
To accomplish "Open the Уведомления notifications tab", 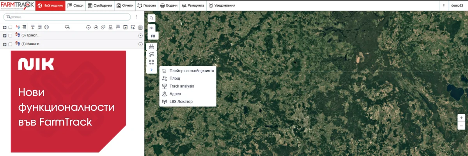I will [x=222, y=5].
